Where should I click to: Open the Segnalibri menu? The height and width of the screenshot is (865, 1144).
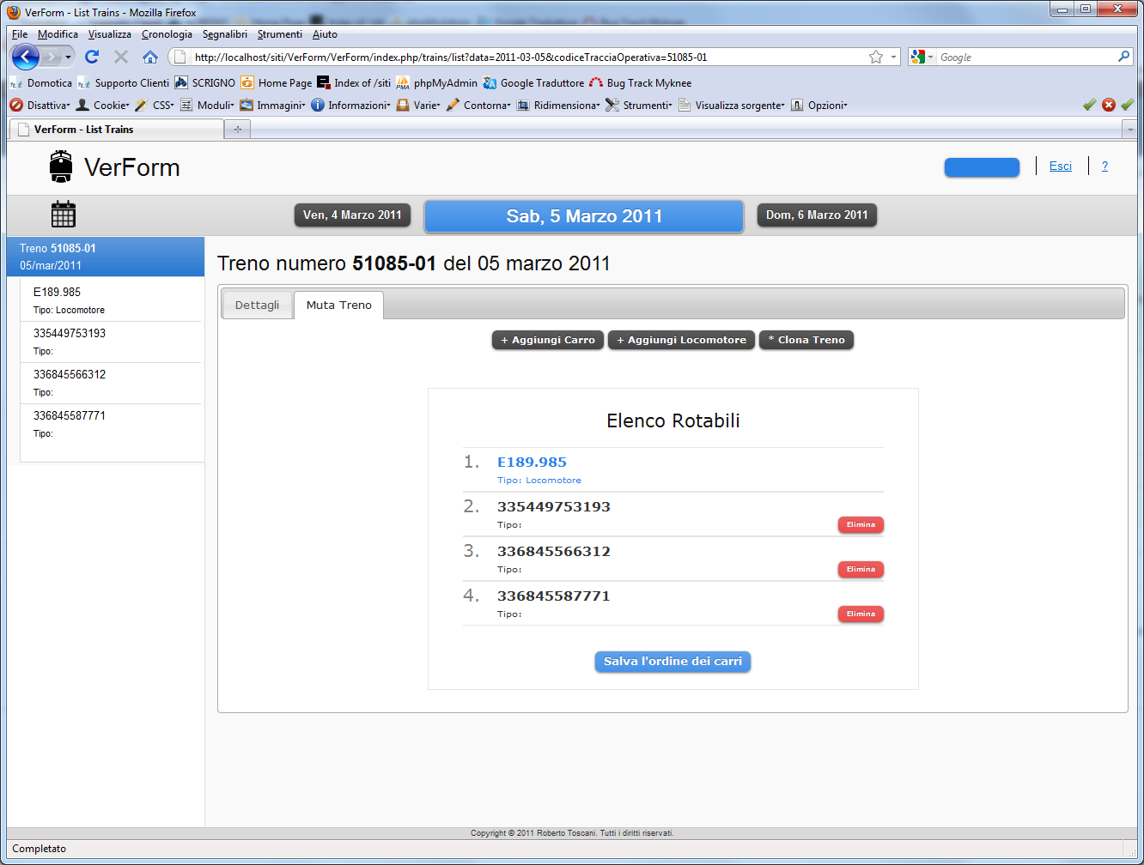coord(225,34)
